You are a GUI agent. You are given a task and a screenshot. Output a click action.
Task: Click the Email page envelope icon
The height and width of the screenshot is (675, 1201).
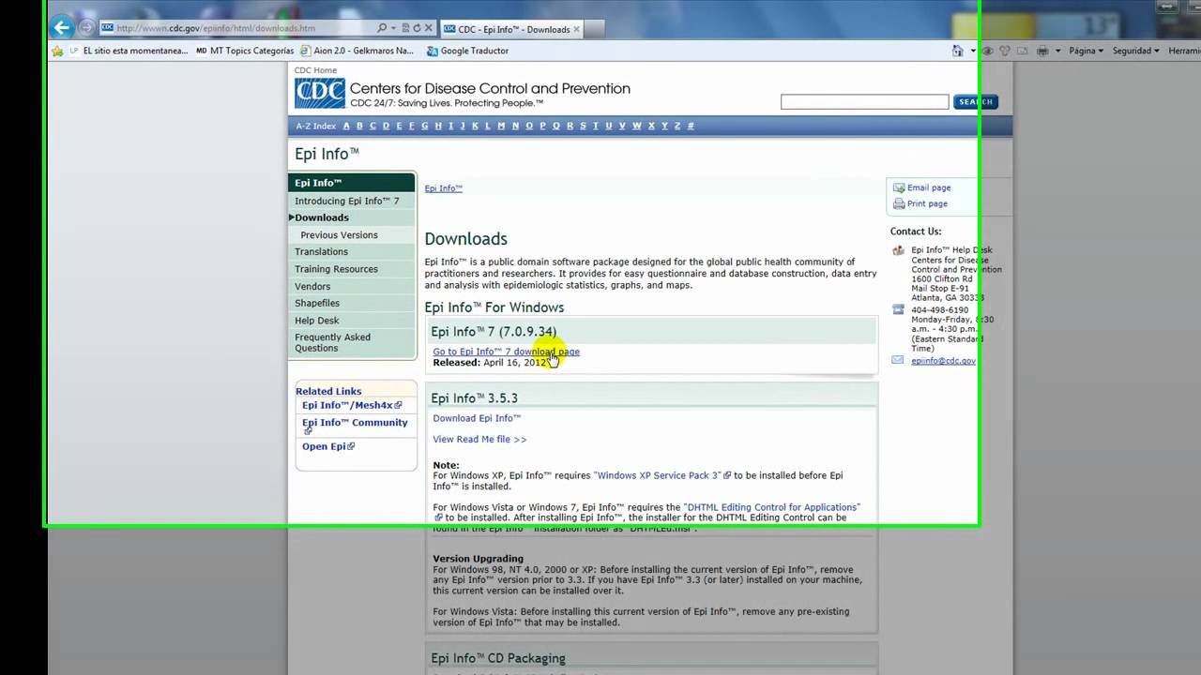click(x=899, y=187)
